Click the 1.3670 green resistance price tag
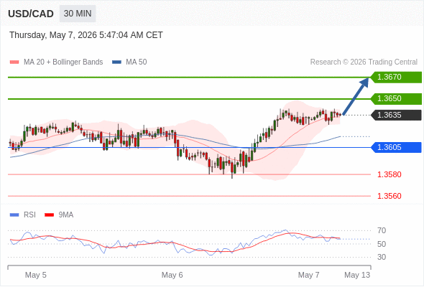The image size is (424, 287). coord(396,77)
